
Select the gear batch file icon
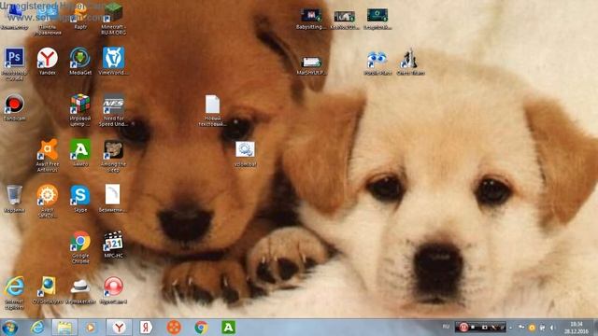coord(245,154)
